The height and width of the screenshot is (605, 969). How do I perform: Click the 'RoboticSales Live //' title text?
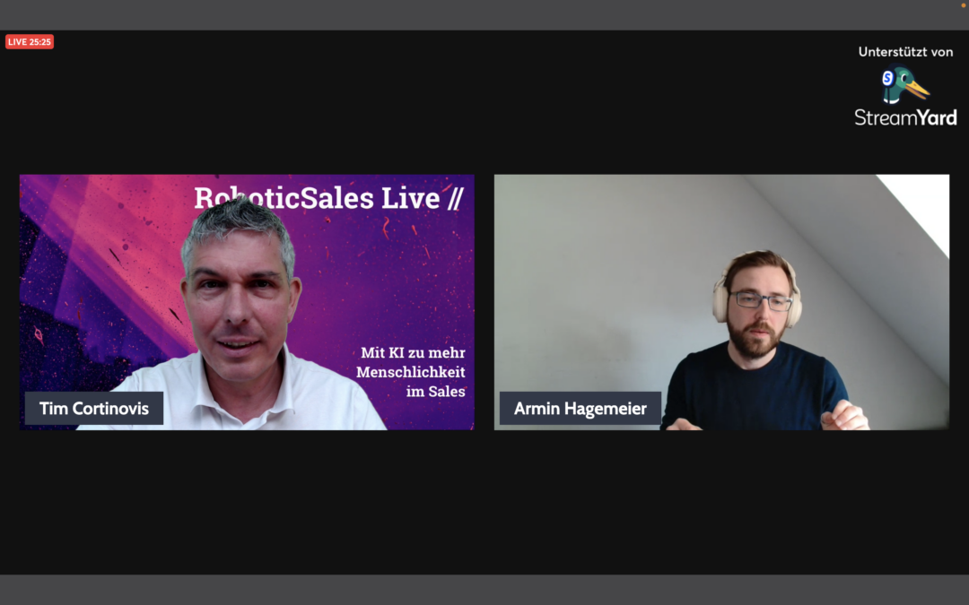click(x=328, y=198)
